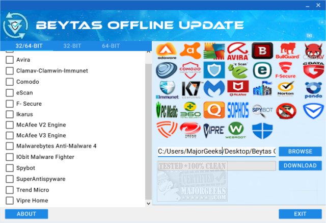Check Malwarebytes Anti-Malware 4 checkbox
Image resolution: width=326 pixels, height=223 pixels.
[x=10, y=146]
